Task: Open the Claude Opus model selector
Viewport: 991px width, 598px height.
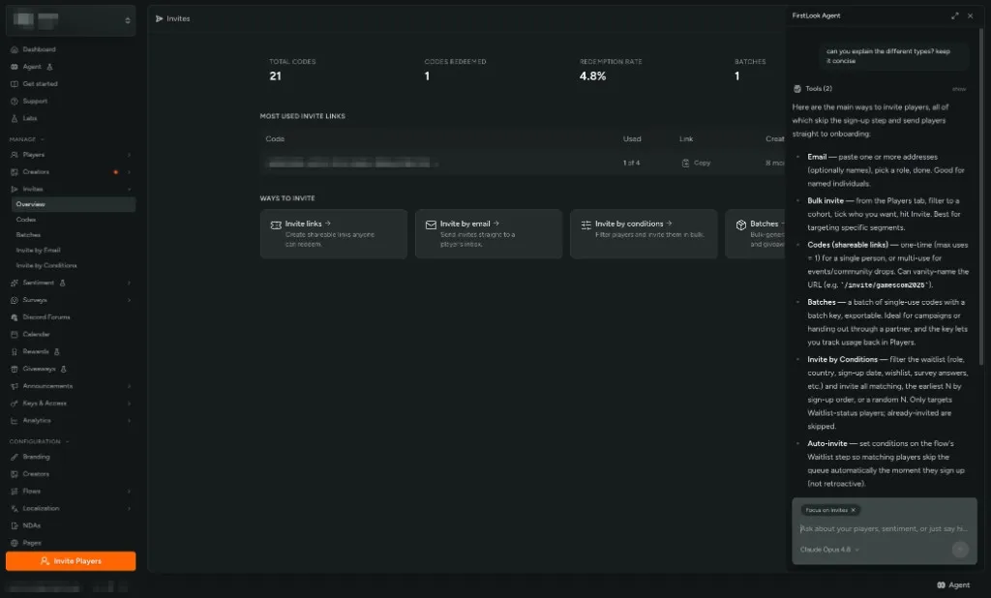Action: pos(829,550)
